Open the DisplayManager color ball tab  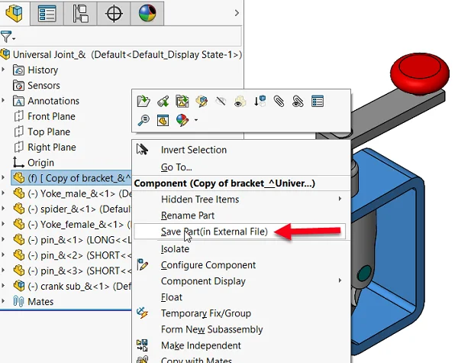(147, 14)
